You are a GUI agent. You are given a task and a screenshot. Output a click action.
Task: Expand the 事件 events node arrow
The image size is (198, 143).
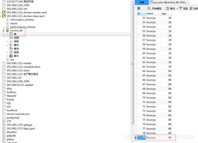click(x=7, y=45)
